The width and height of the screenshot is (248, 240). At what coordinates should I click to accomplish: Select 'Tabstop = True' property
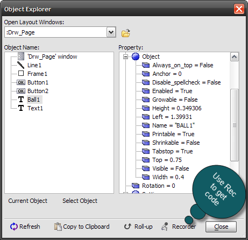pyautogui.click(x=173, y=151)
